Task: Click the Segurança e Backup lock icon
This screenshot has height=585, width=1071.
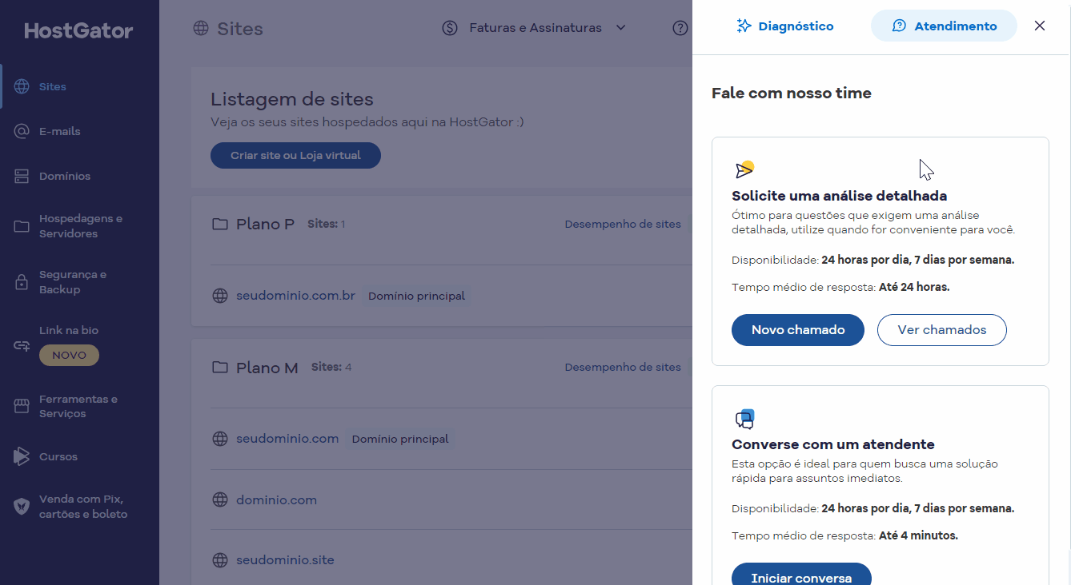Action: 22,282
